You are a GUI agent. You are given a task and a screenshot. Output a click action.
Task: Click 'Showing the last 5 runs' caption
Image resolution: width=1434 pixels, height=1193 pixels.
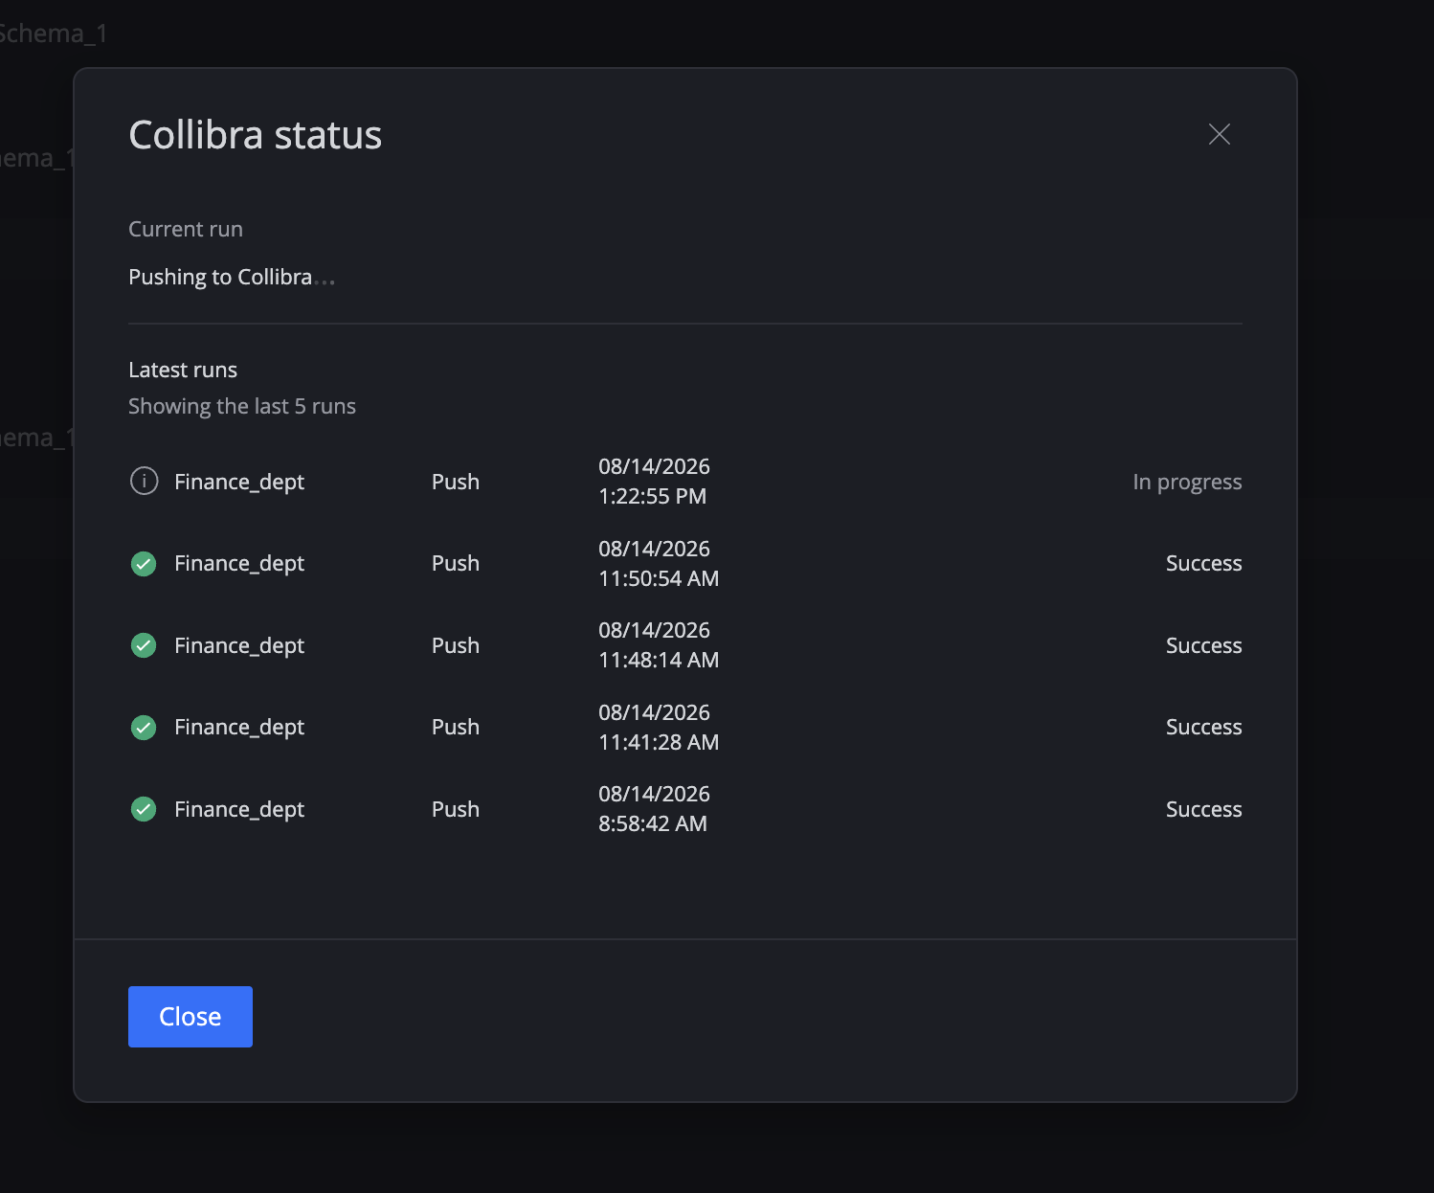[x=242, y=406]
